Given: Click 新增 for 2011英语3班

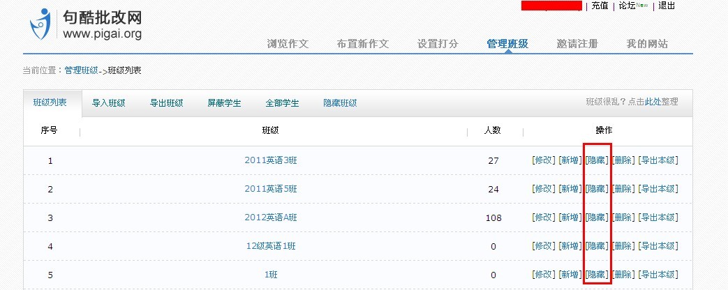Looking at the screenshot, I should coord(570,160).
